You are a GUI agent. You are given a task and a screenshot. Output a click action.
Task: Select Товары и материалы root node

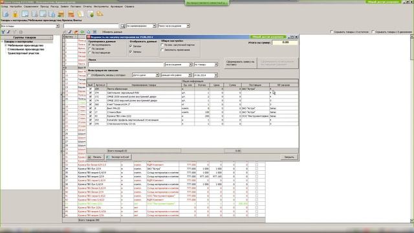tap(19, 41)
